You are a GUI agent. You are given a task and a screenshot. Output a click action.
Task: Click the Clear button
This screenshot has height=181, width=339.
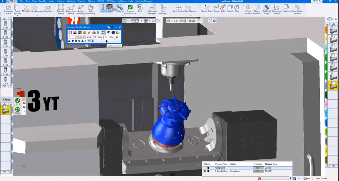(7, 100)
